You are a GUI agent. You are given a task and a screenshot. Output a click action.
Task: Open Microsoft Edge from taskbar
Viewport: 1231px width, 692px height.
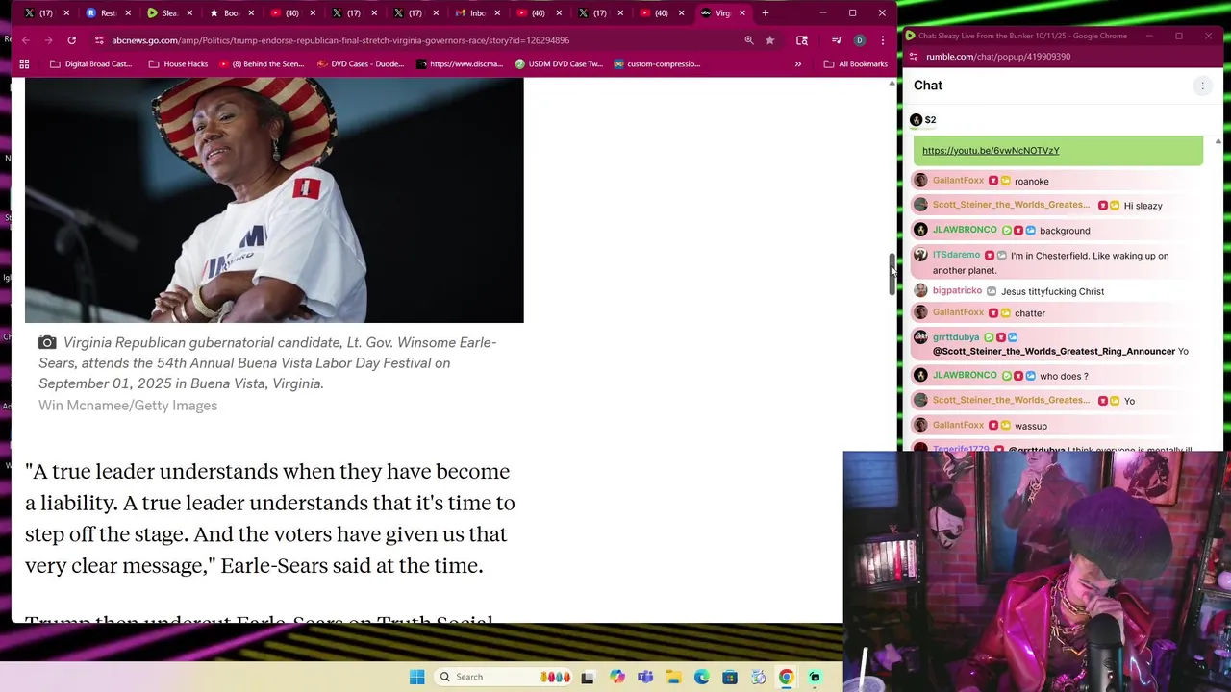click(x=702, y=677)
